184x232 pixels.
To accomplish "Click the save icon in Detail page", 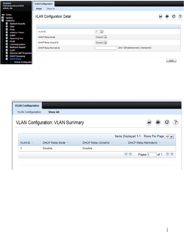I will [x=160, y=16].
